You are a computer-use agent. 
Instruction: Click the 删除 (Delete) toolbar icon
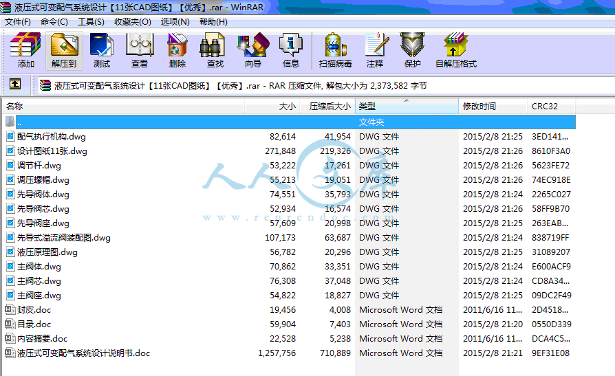[x=177, y=45]
